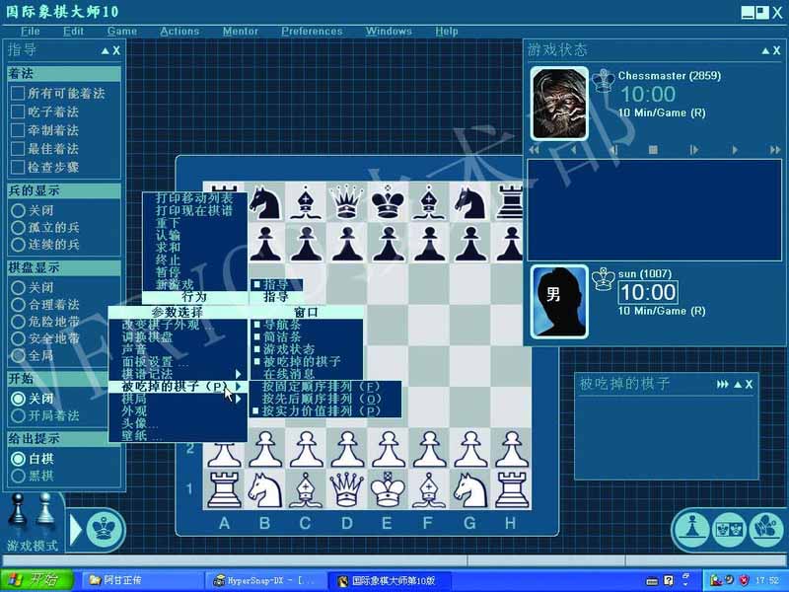
Task: Select 连续的兵 radio button
Action: point(18,245)
